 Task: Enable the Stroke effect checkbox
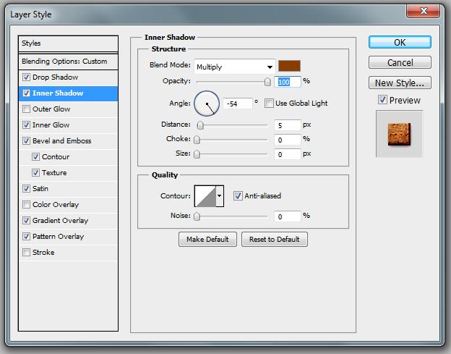[x=27, y=253]
